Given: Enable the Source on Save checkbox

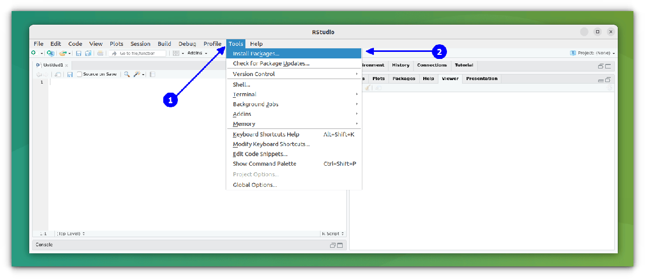Looking at the screenshot, I should tap(80, 74).
